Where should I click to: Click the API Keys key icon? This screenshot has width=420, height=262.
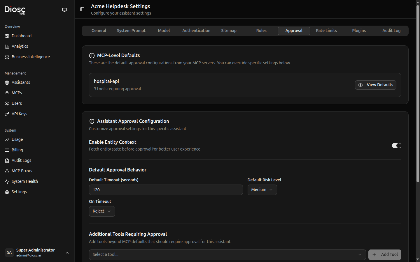[7, 114]
